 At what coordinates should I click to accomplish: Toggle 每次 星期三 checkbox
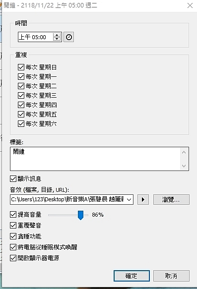tap(21, 95)
